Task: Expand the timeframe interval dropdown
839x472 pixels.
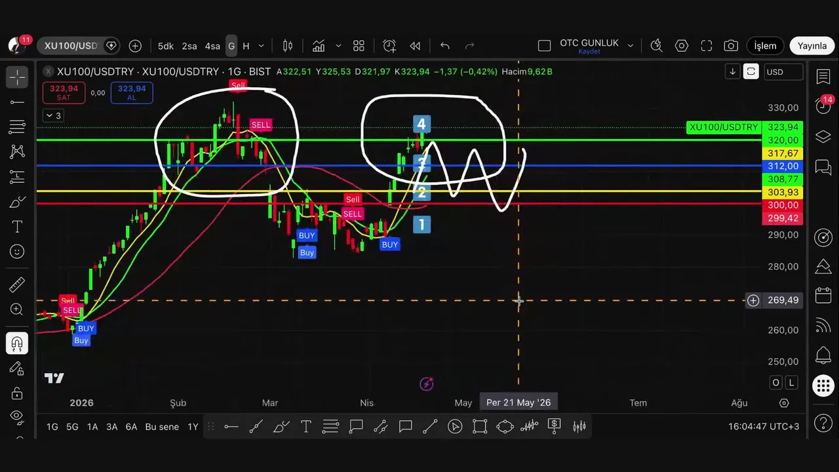Action: [261, 46]
